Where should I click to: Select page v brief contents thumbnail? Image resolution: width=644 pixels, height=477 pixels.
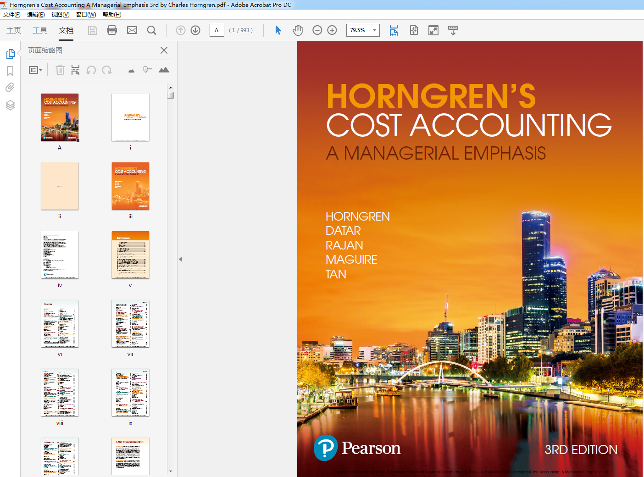(x=130, y=255)
